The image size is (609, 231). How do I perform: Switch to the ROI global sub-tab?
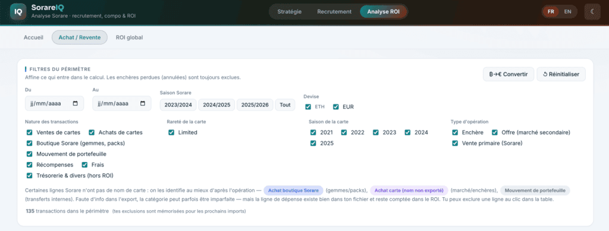(129, 37)
